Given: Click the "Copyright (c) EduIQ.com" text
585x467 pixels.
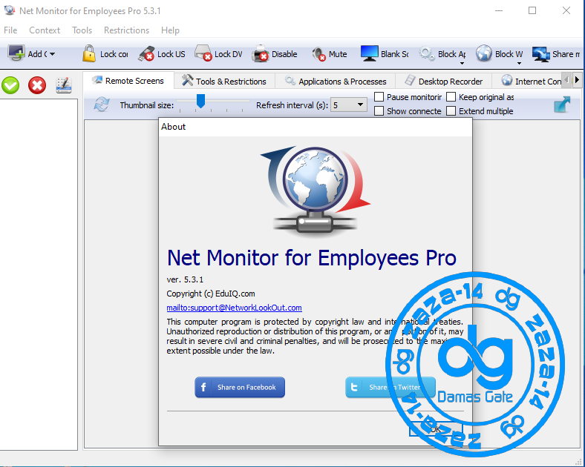Looking at the screenshot, I should (x=211, y=294).
